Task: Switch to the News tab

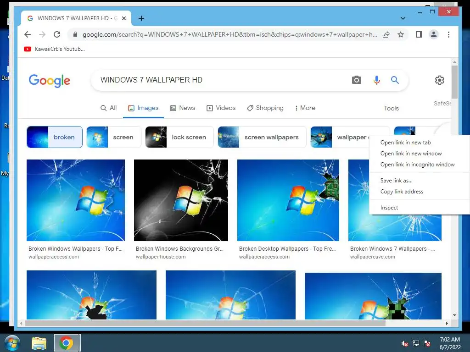Action: [x=183, y=108]
